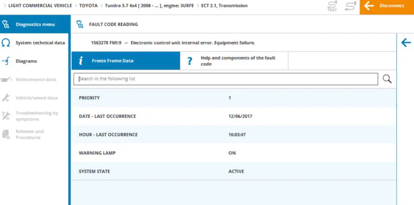Select the SYSTEM STATE row
414x205 pixels.
(x=233, y=171)
